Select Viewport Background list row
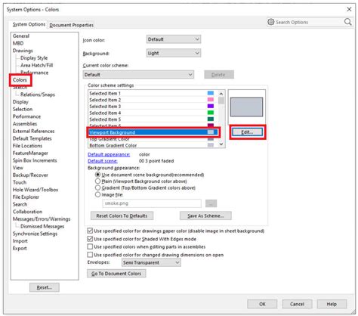358x316 pixels. 153,132
